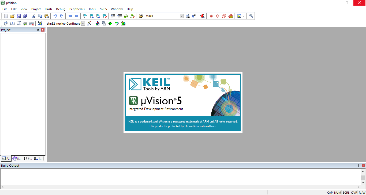Rebuild all target files
366x195 pixels.
(x=19, y=23)
